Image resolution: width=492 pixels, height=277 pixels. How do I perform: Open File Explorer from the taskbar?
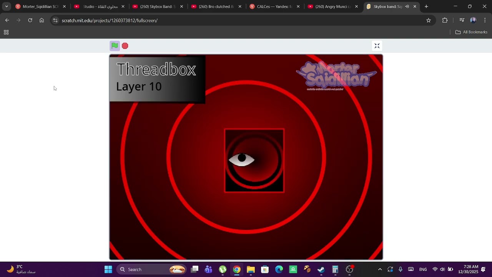pyautogui.click(x=251, y=269)
